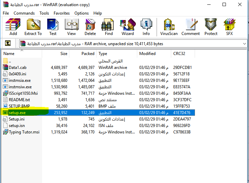Click the 0x0409.ini file icon
The image size is (249, 183).
[x=5, y=74]
